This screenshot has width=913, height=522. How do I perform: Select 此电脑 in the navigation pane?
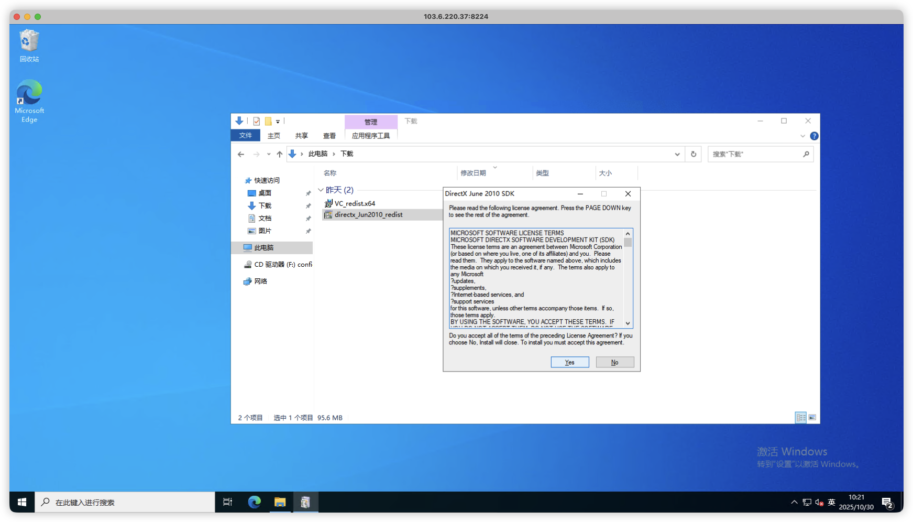pyautogui.click(x=263, y=247)
